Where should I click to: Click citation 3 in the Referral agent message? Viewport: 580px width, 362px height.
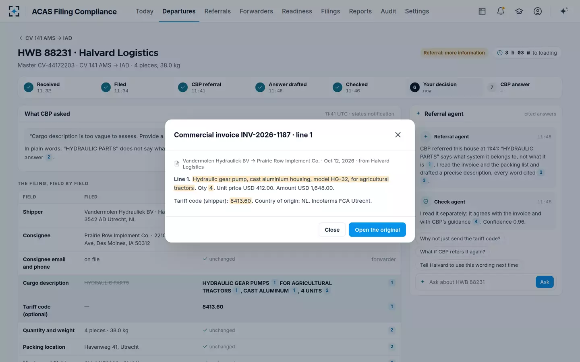click(x=424, y=181)
